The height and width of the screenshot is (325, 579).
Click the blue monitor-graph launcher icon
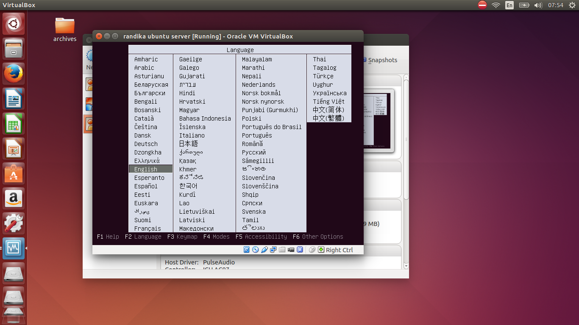(x=14, y=248)
